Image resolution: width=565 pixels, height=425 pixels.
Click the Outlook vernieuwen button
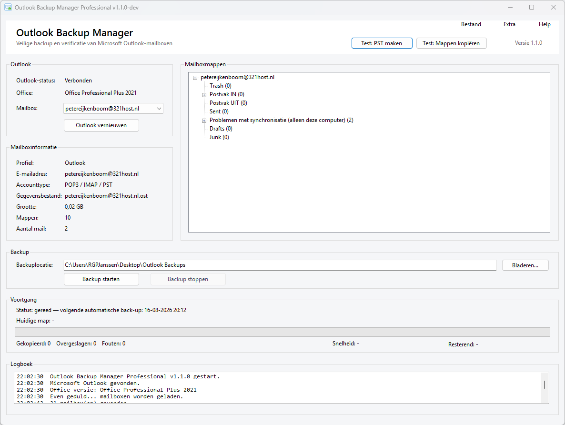click(101, 125)
